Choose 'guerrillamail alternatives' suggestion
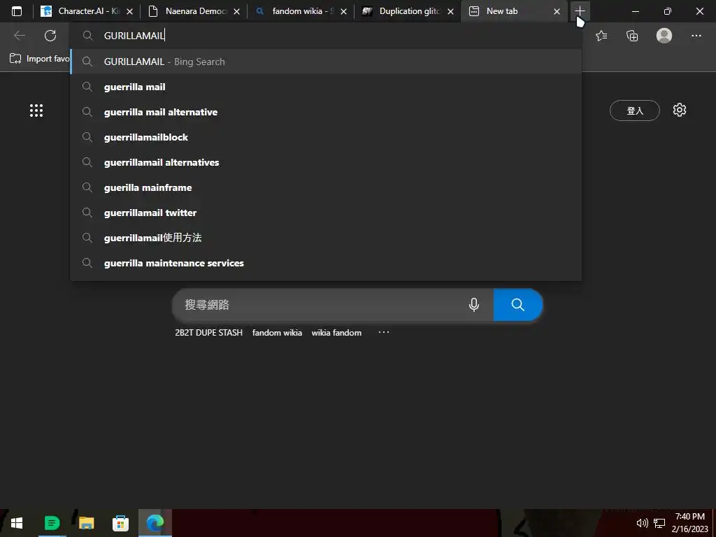The image size is (716, 537). [x=326, y=162]
